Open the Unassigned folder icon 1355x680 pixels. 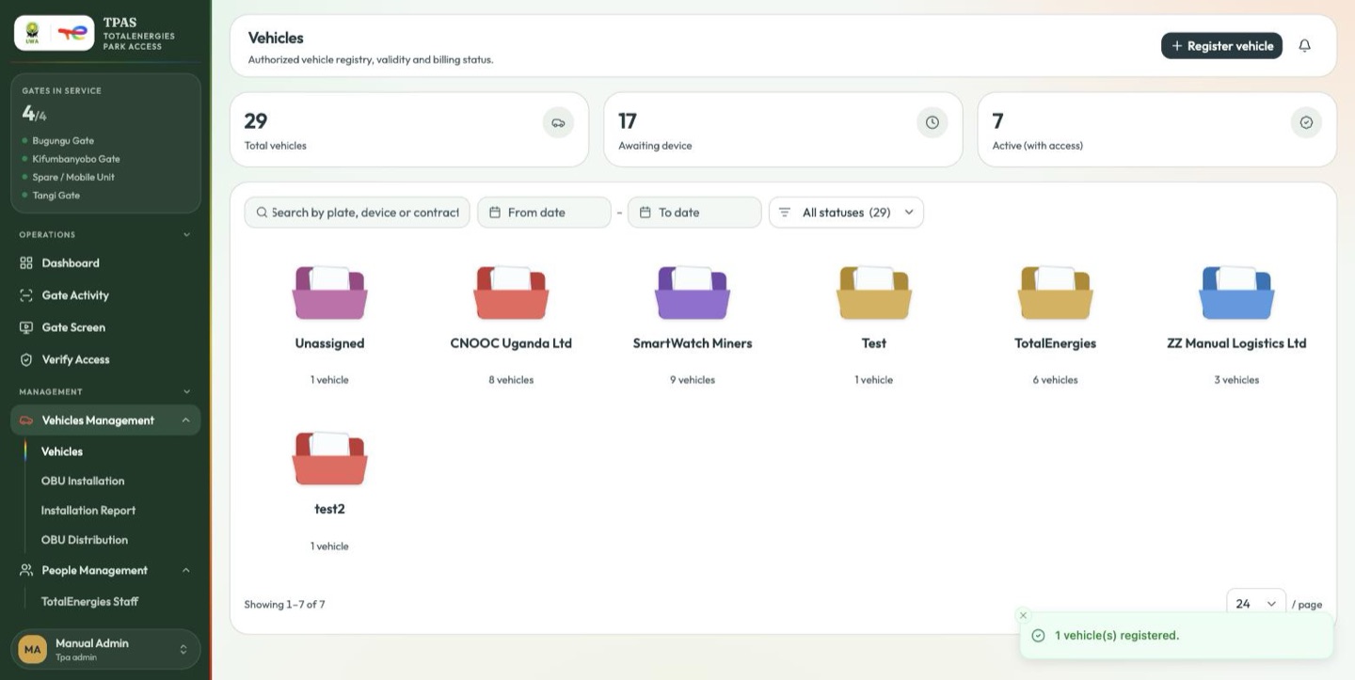click(329, 293)
